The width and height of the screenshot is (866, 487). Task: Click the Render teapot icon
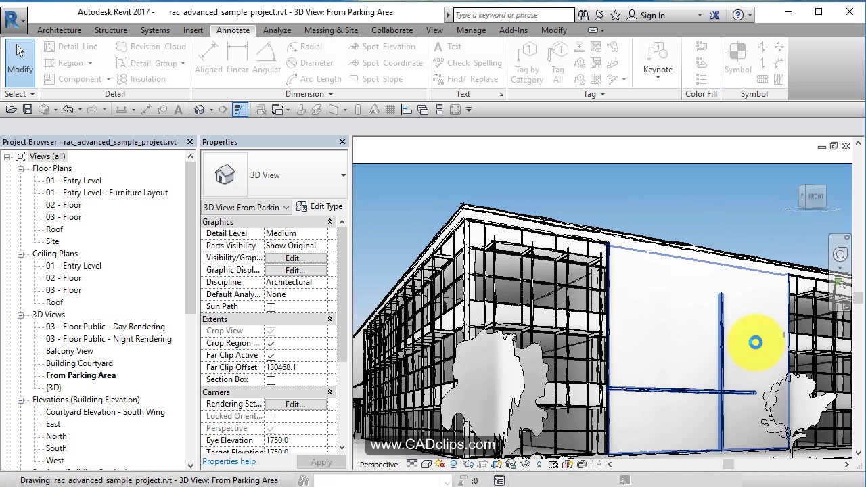pyautogui.click(x=468, y=464)
